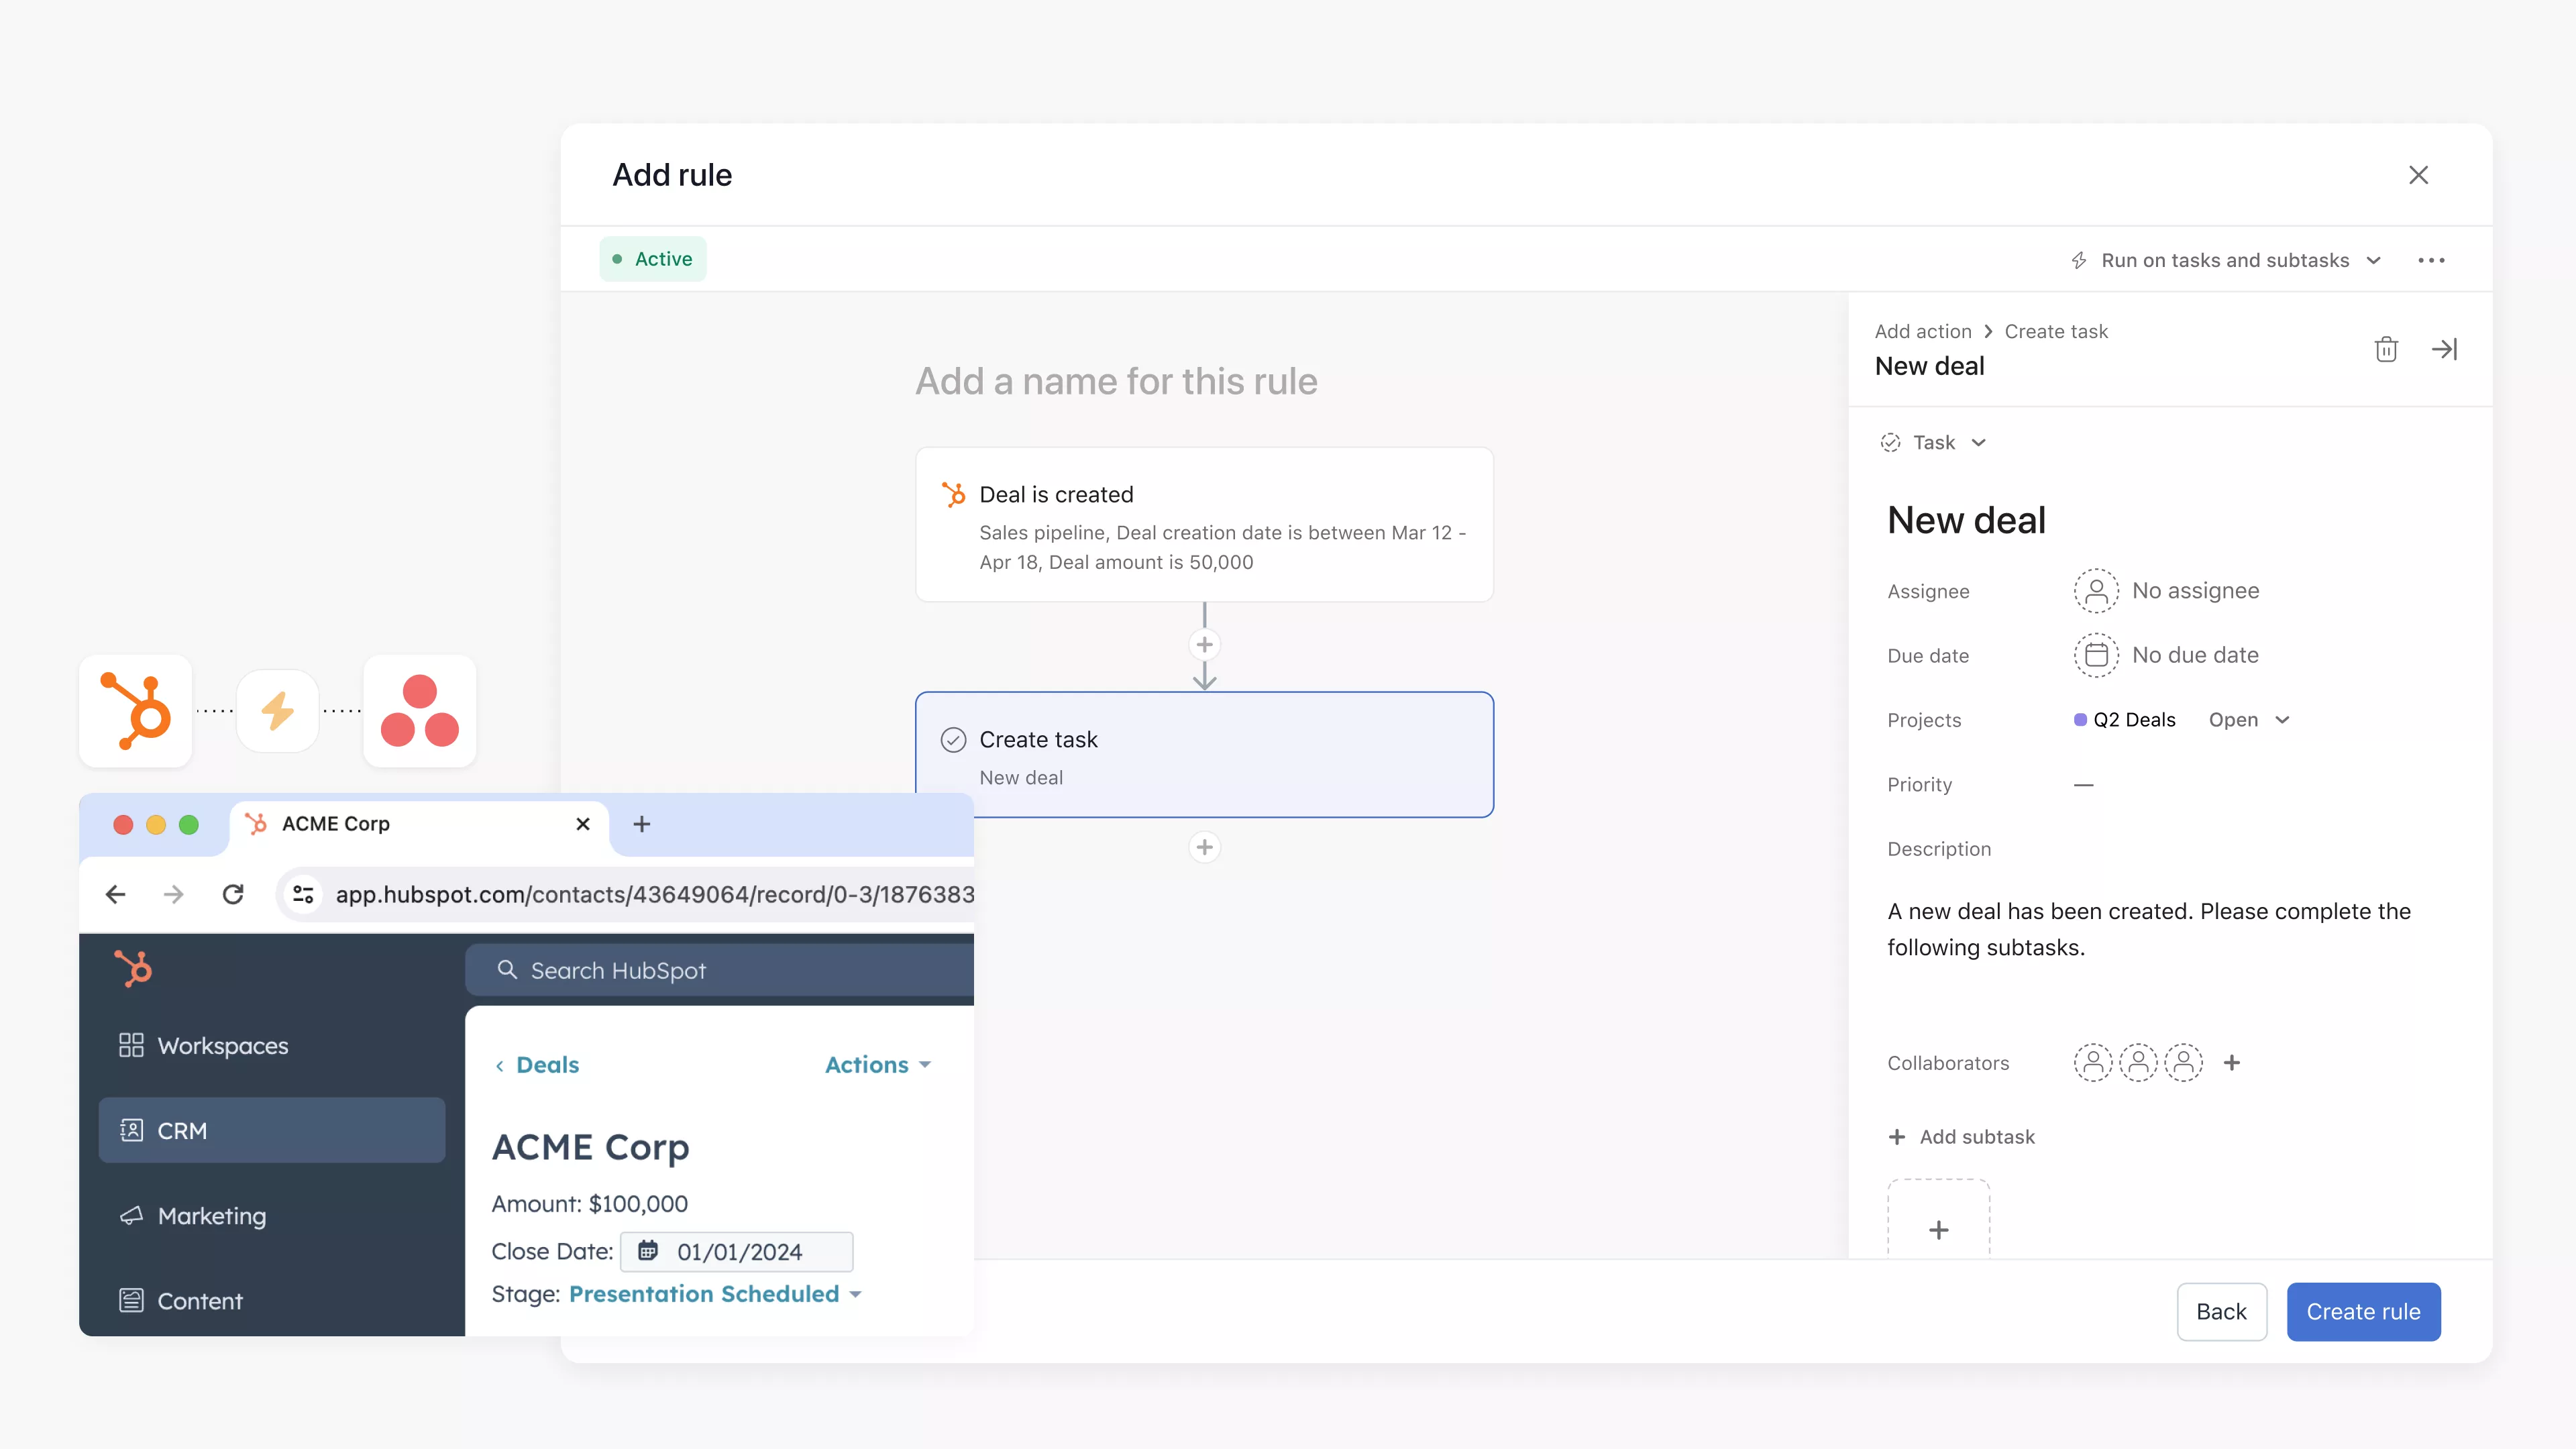Click the plus between trigger and action
The image size is (2576, 1449).
1204,645
